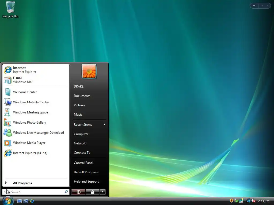Click the sidebar add gadgets plus button
The width and height of the screenshot is (274, 205).
click(254, 6)
